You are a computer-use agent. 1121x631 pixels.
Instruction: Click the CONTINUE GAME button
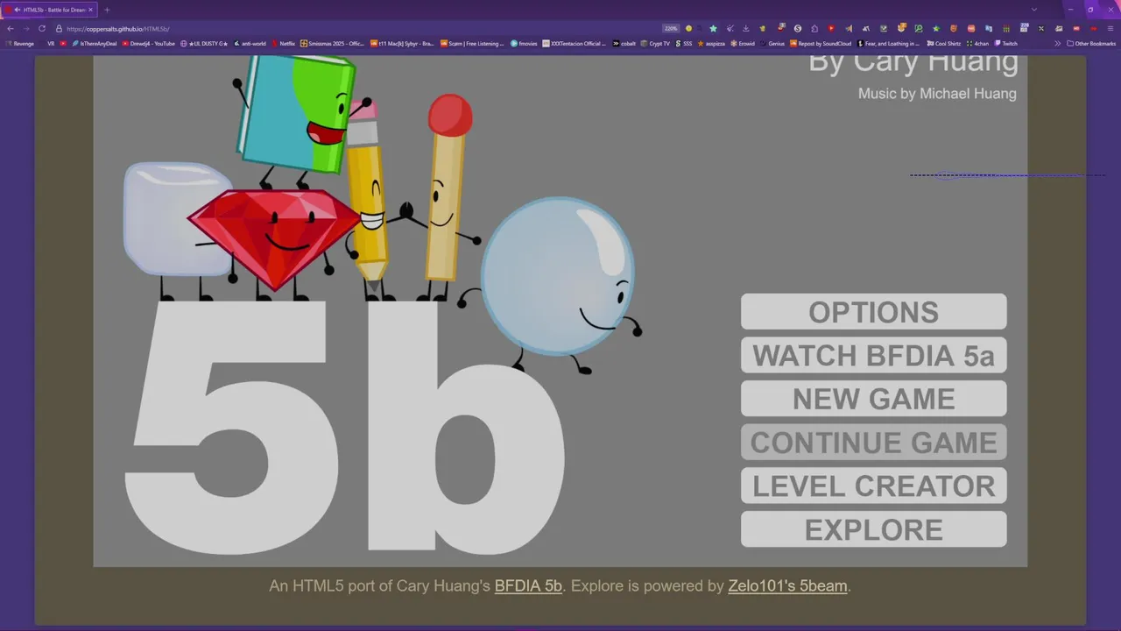coord(873,442)
